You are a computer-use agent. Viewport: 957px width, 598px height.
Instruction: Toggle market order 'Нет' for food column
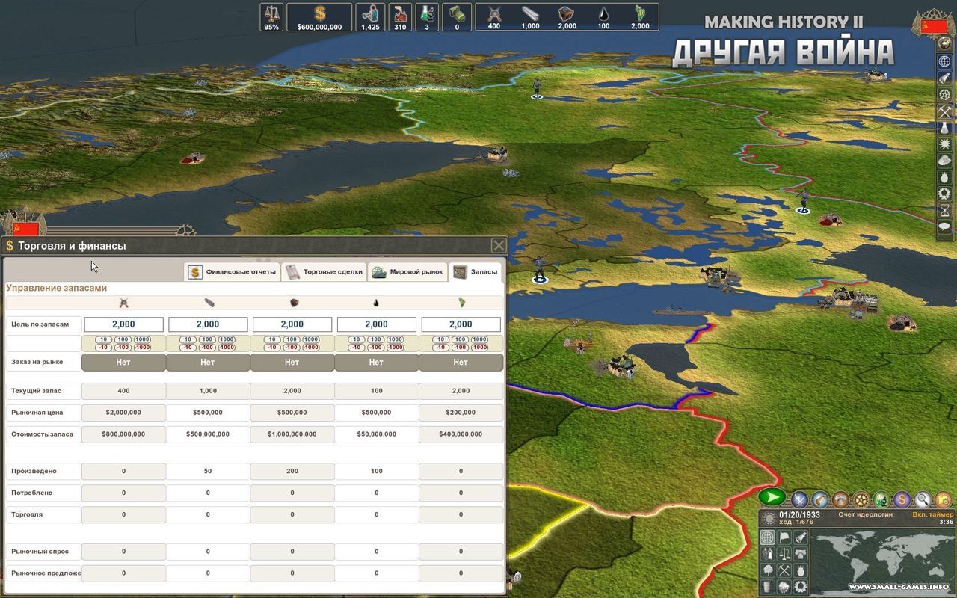pyautogui.click(x=461, y=362)
